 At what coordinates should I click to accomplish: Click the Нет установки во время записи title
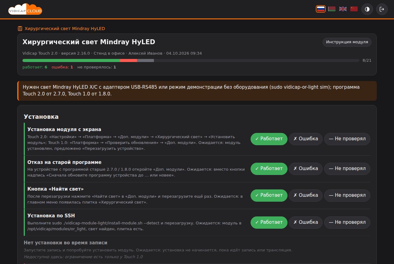66,243
